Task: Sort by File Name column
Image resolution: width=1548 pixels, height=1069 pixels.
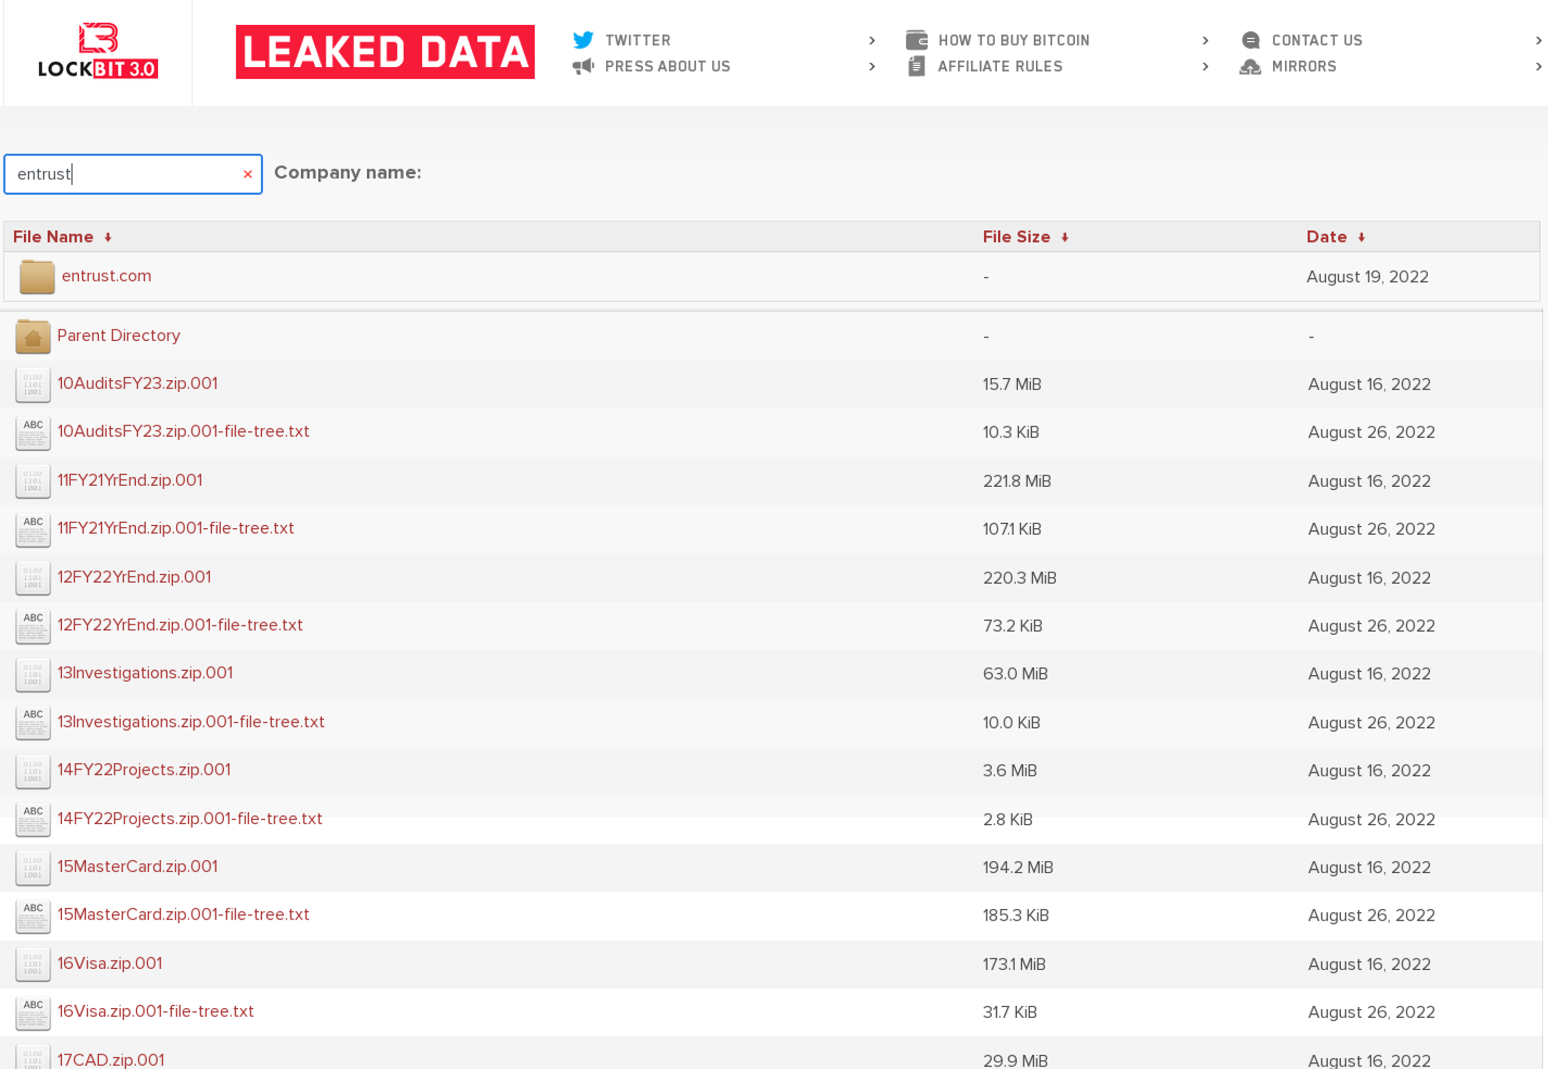Action: coord(62,236)
